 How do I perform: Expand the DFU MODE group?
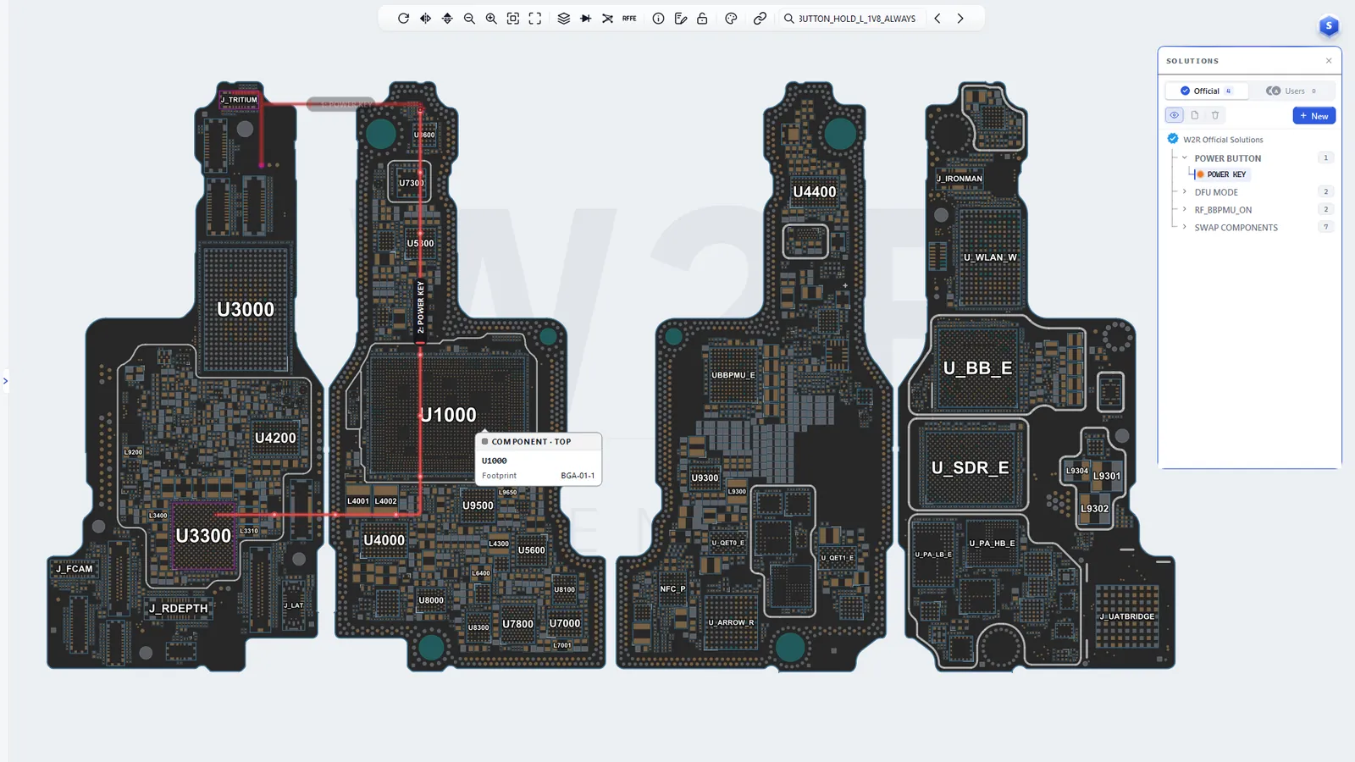pos(1185,192)
